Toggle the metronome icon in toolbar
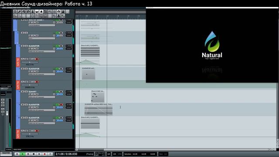The height and width of the screenshot is (157, 279). pos(32,12)
